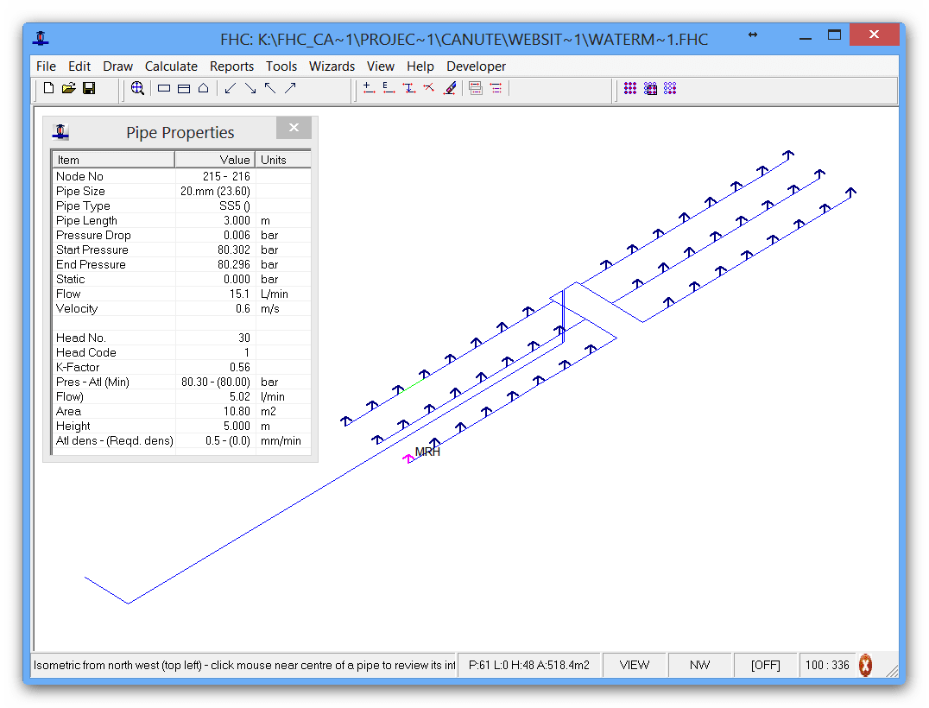This screenshot has height=708, width=929.
Task: Click the first sprinkler grid dots icon
Action: pyautogui.click(x=630, y=88)
